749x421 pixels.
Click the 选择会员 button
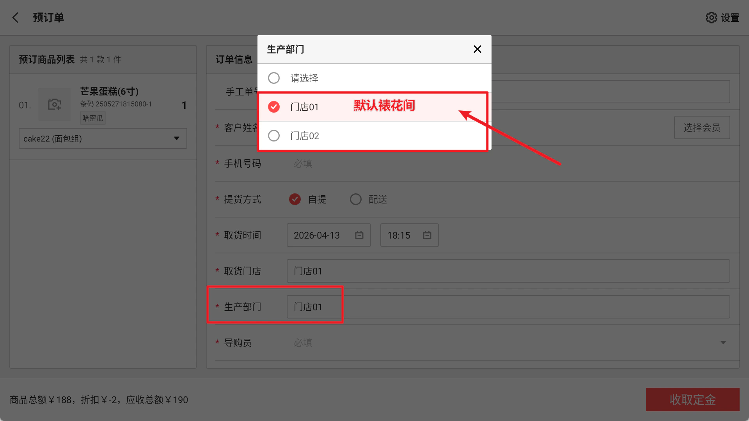pos(702,127)
